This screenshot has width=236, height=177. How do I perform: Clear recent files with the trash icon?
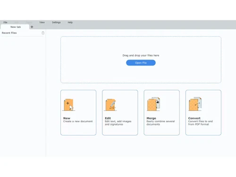pyautogui.click(x=43, y=33)
